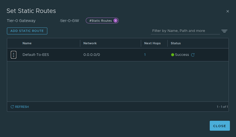Refresh the Success status of Default-To-EES
The image size is (236, 137).
tap(193, 55)
